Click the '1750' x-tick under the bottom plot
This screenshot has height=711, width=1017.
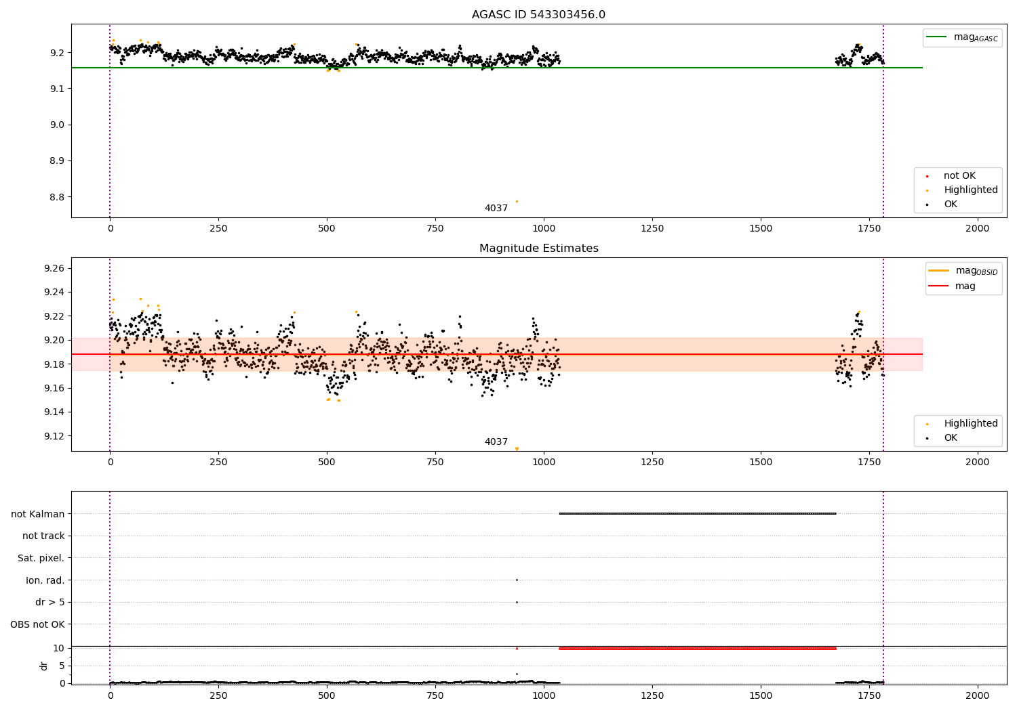pos(869,695)
